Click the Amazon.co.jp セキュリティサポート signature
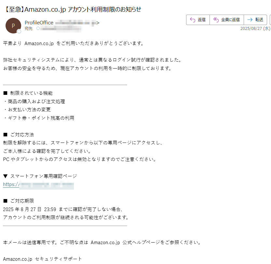271x264 pixels. pos(42,259)
